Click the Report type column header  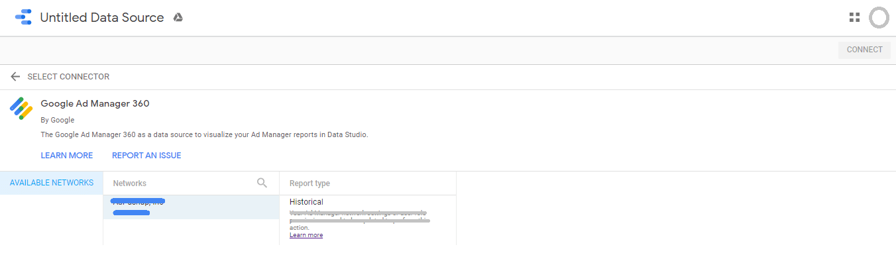pyautogui.click(x=309, y=183)
